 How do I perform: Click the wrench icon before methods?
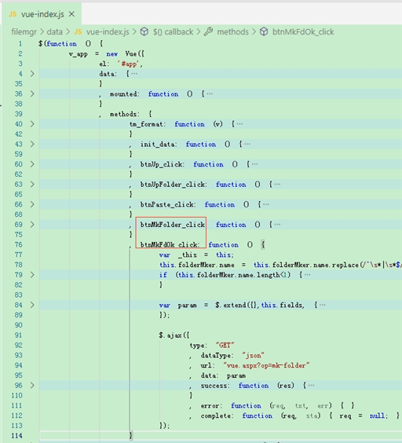click(x=209, y=31)
